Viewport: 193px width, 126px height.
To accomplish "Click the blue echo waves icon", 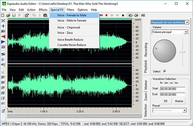I will (3, 60).
